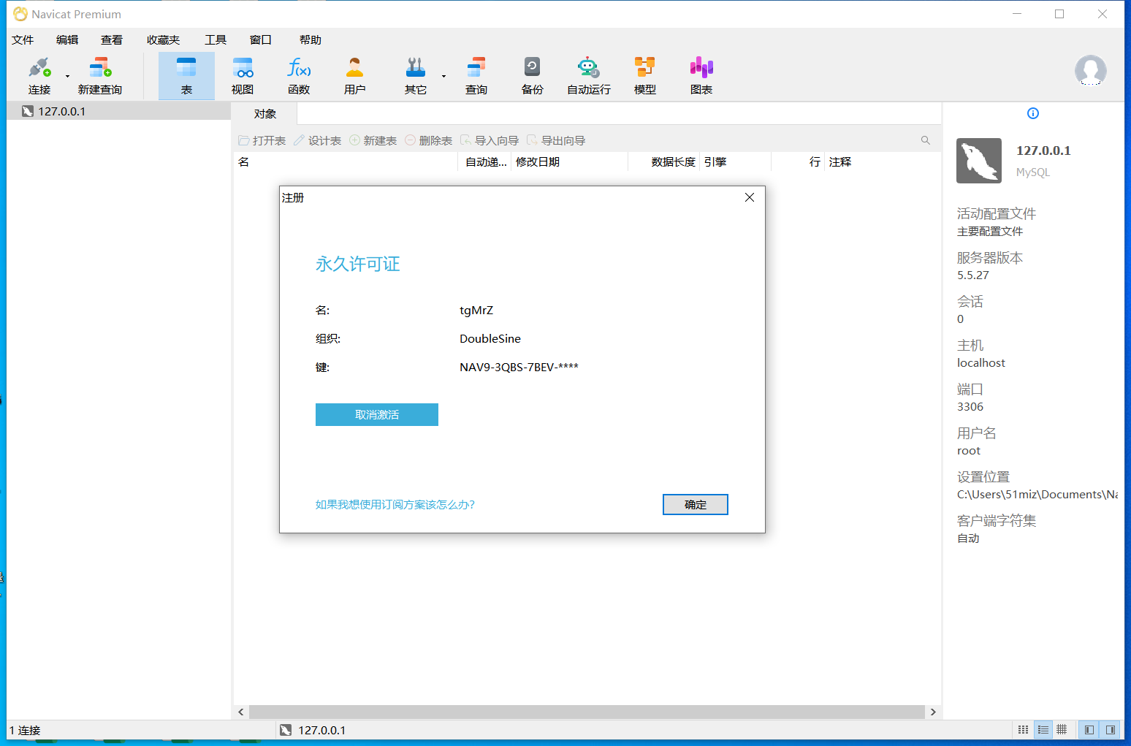Close the Registration (注册) dialog
Viewport: 1131px width, 746px height.
click(750, 197)
